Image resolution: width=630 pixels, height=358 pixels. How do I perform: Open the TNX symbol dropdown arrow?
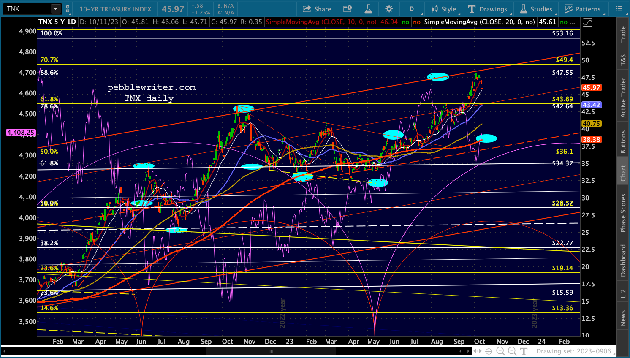[55, 9]
